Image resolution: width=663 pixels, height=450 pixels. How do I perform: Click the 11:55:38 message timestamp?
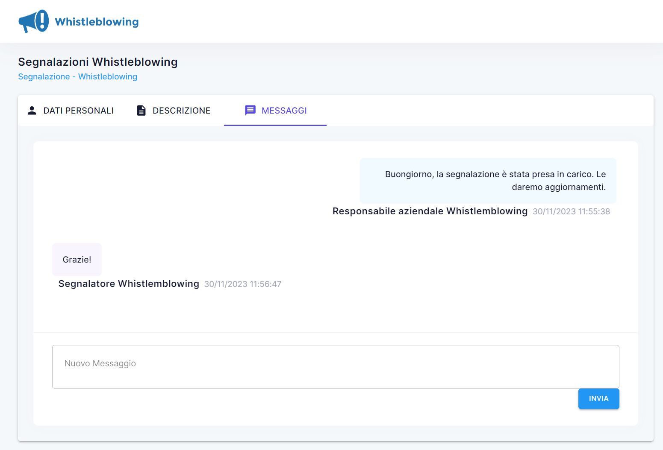pyautogui.click(x=571, y=212)
